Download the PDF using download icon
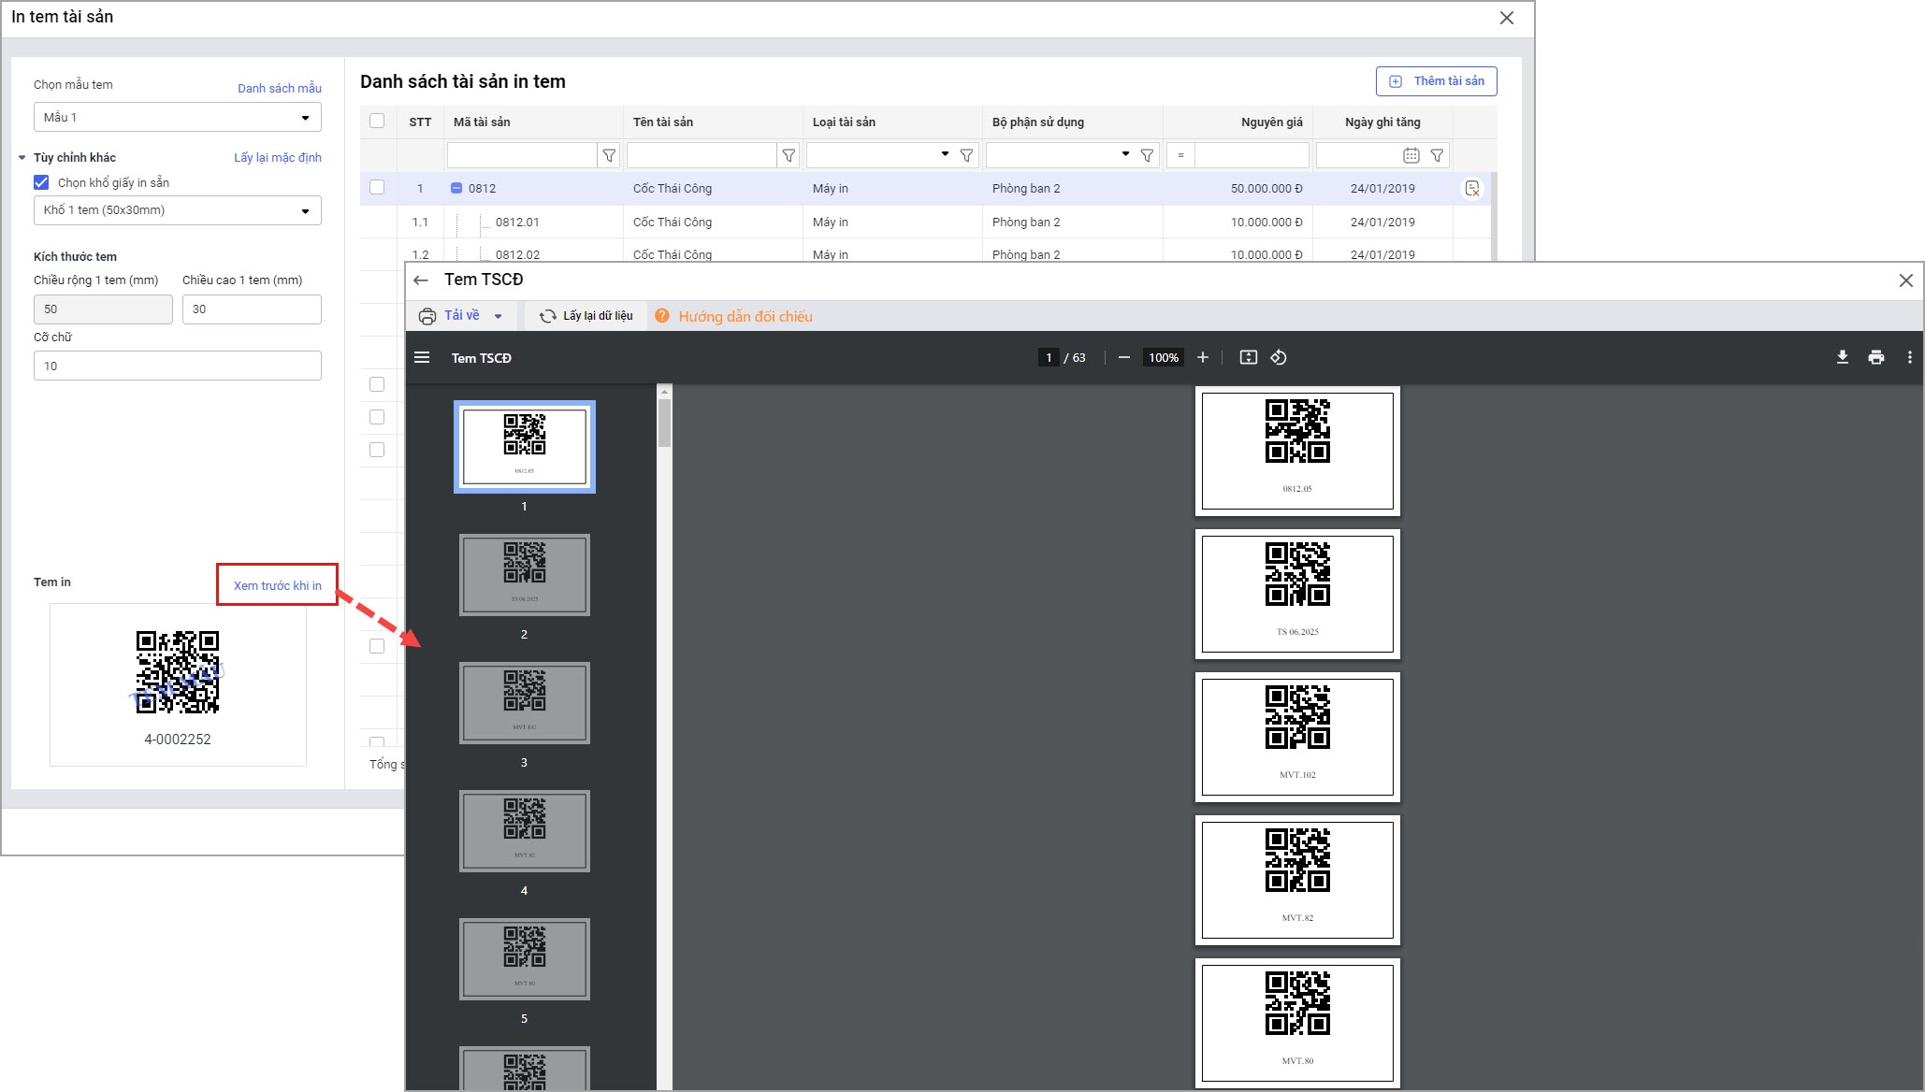This screenshot has height=1092, width=1925. (x=1842, y=358)
